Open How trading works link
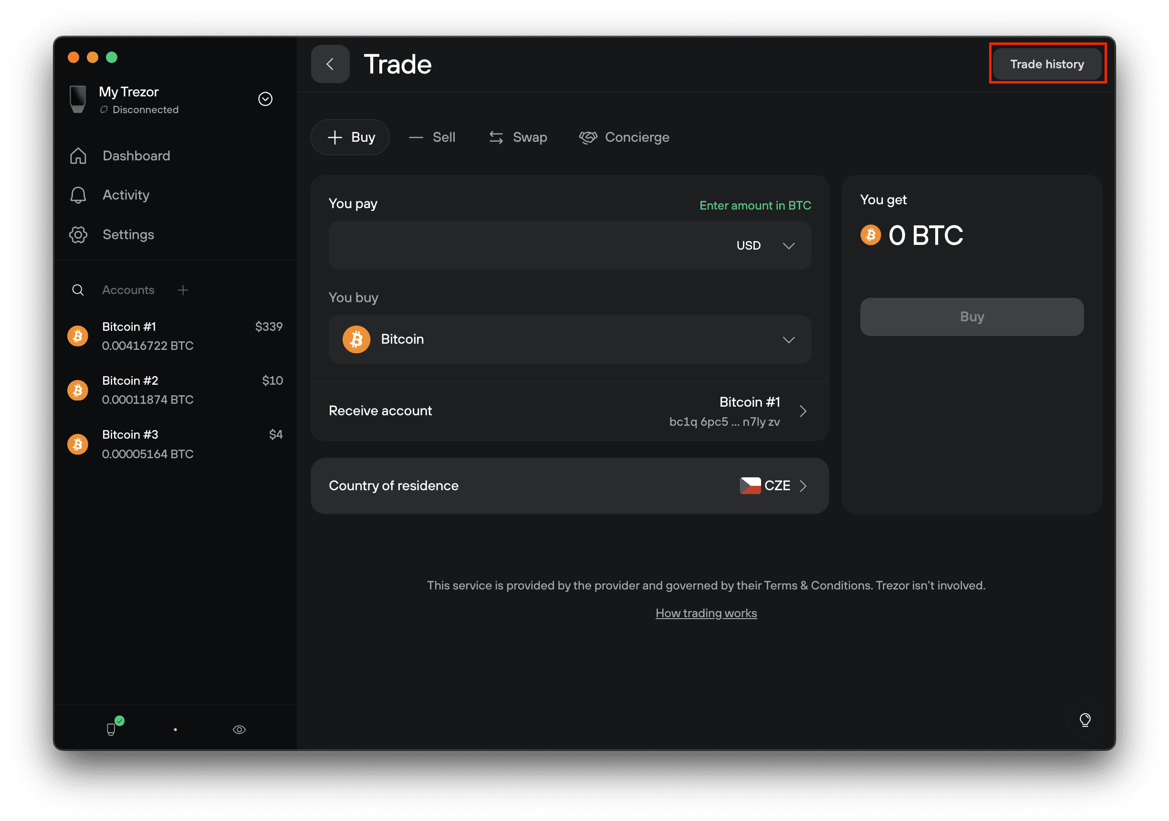 click(706, 614)
